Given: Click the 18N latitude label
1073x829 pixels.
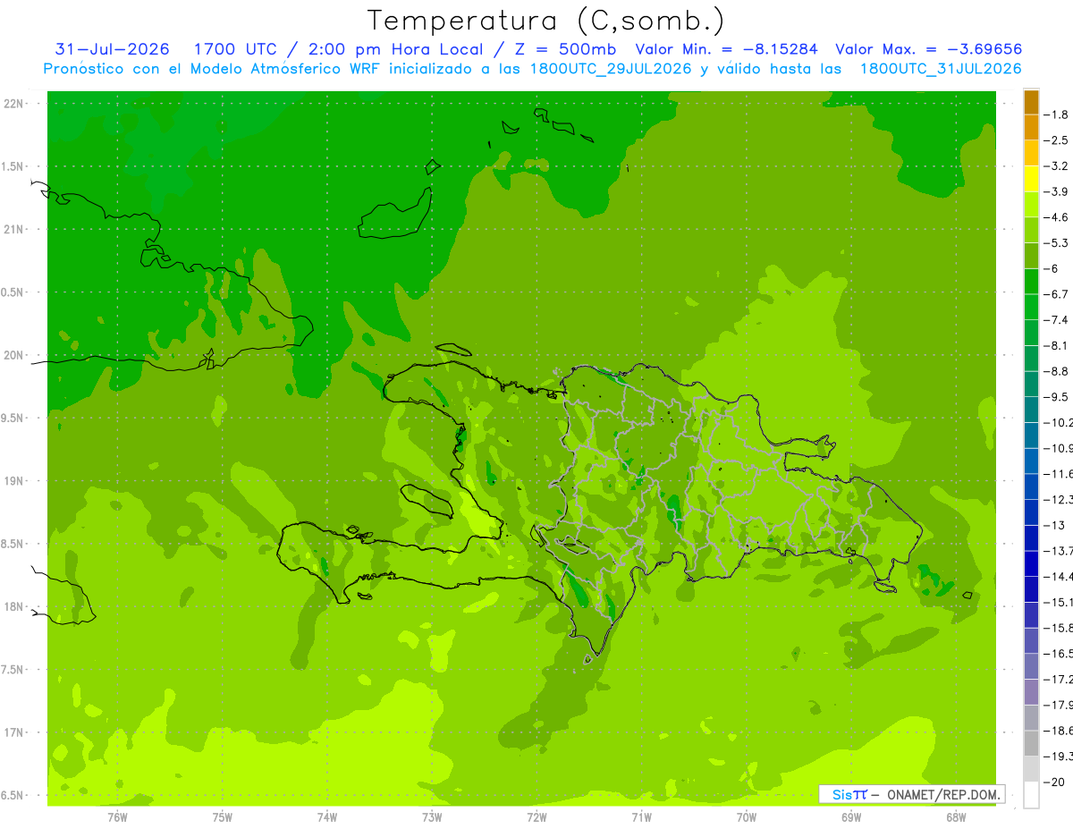Looking at the screenshot, I should (x=15, y=606).
